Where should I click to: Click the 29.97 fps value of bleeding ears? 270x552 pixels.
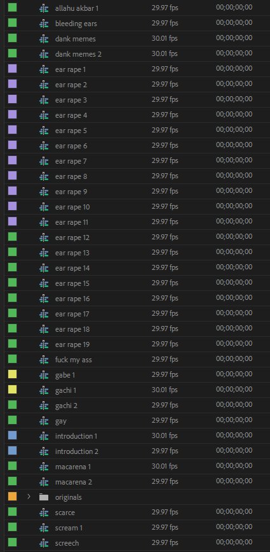[x=165, y=23]
